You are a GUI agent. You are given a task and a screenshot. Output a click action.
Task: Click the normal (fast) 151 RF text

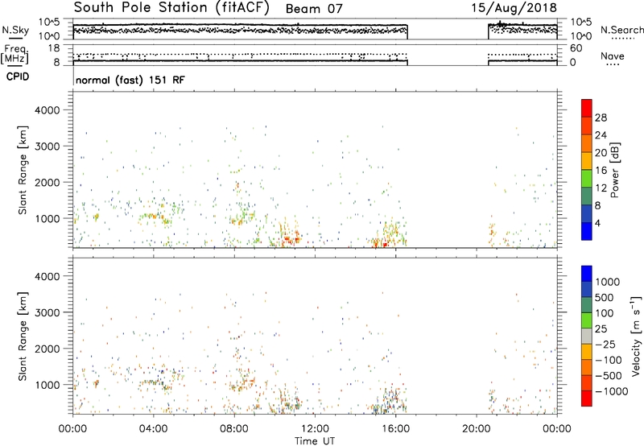pos(130,80)
